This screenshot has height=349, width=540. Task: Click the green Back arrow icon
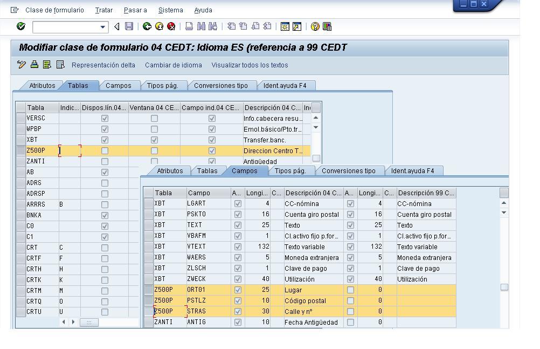[x=147, y=26]
